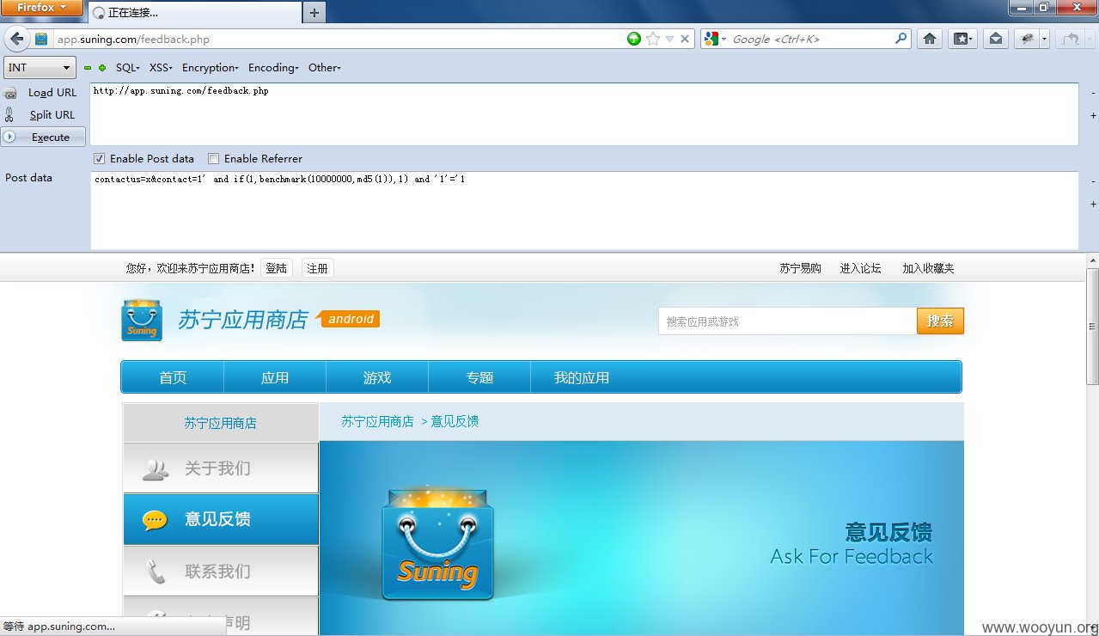Open the Encryption menu in HackBar
This screenshot has width=1099, height=636.
point(211,68)
